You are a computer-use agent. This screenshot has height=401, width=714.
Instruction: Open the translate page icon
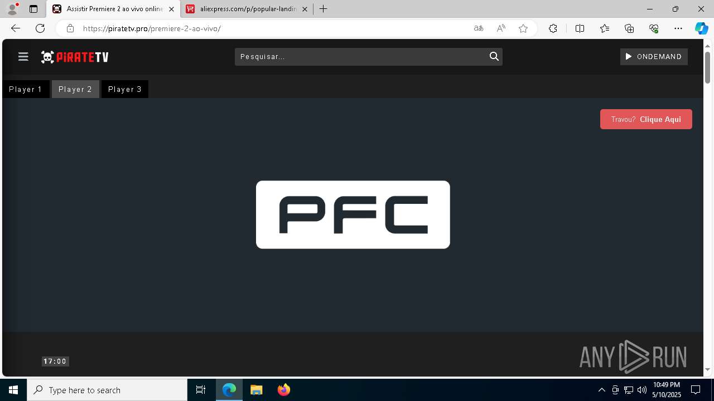tap(479, 28)
